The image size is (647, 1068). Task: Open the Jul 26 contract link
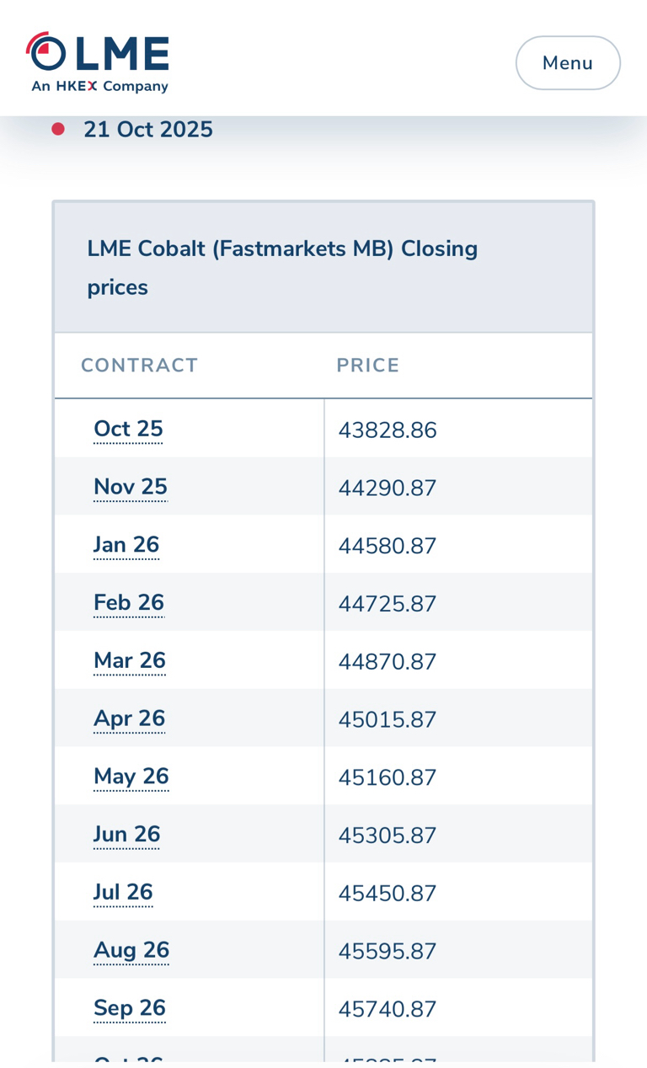point(123,892)
